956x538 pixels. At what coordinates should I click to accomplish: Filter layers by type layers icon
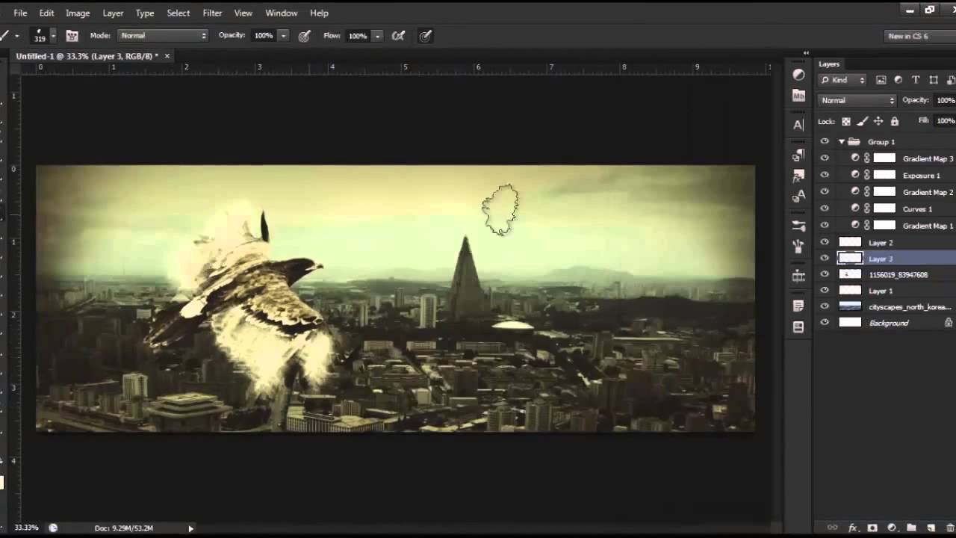(x=916, y=80)
